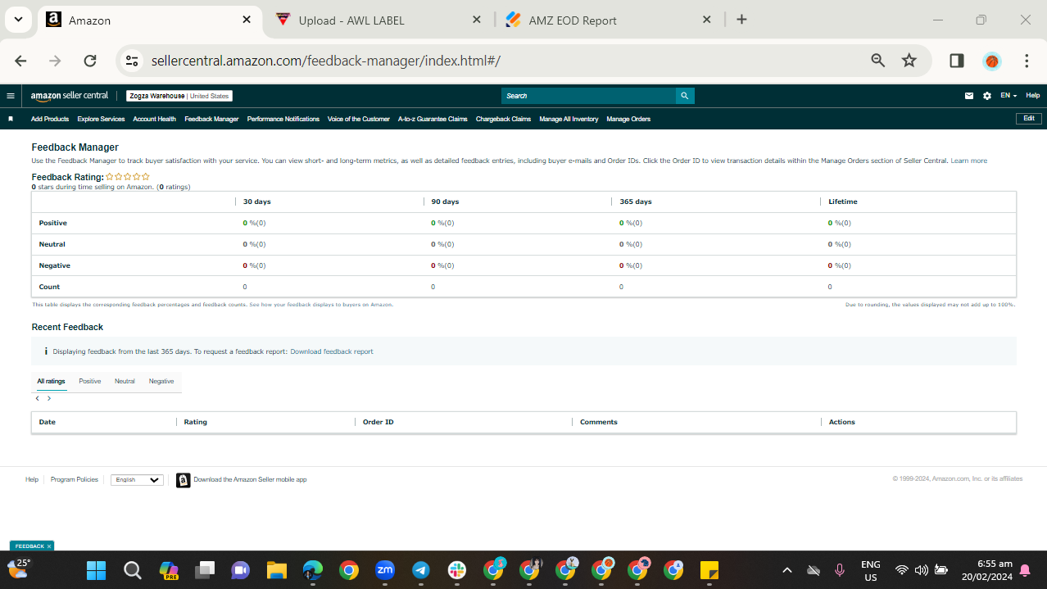Open Telegram from the taskbar
The image size is (1047, 589).
coord(421,570)
